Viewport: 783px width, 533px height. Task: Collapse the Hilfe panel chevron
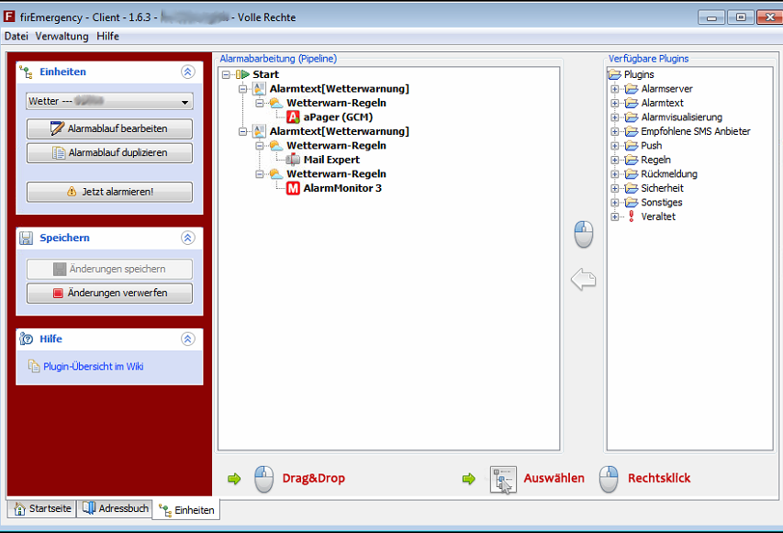(x=188, y=339)
